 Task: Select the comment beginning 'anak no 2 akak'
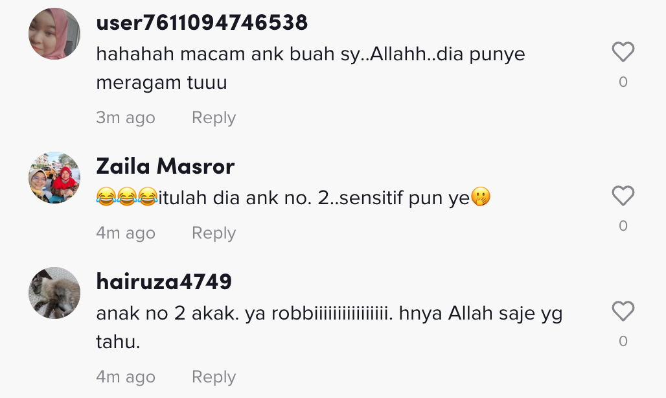pos(329,327)
